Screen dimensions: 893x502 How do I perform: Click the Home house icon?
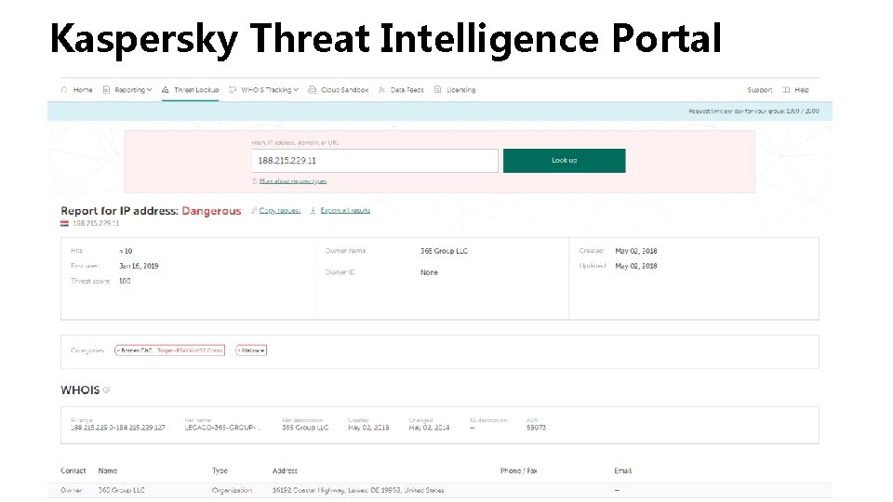64,90
